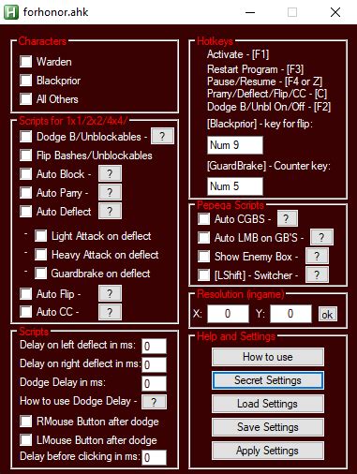Enable the [LShift] - Switcher checkbox
Screen dimensions: 357x474
pos(204,275)
